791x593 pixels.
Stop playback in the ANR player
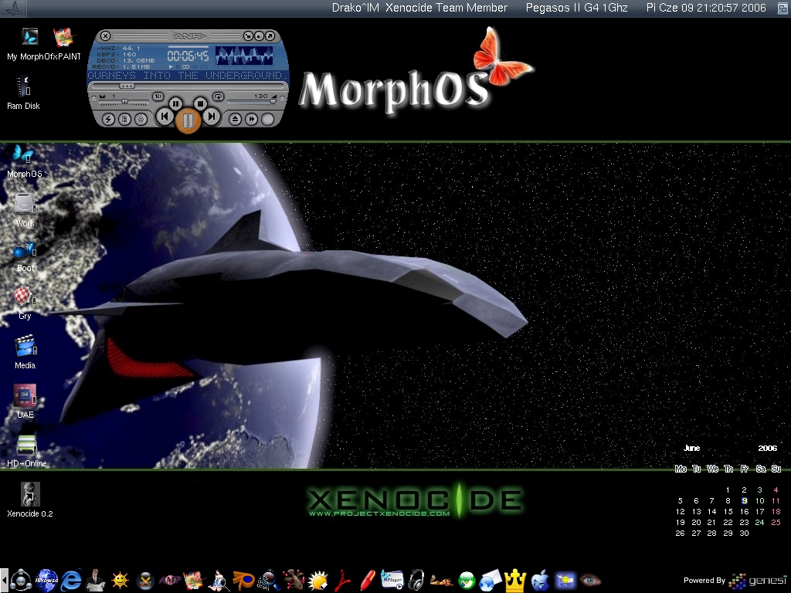200,104
